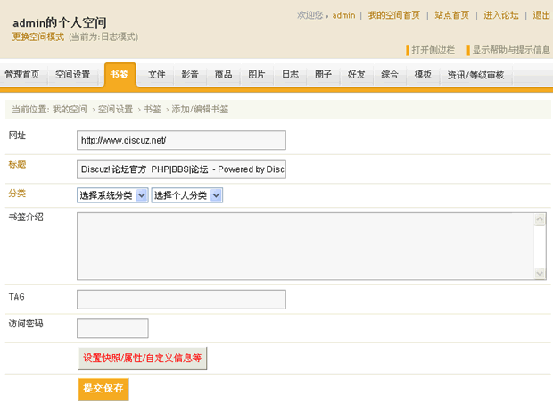Viewport: 553px width, 404px height.
Task: Open the 管理首页 tab
Action: click(x=22, y=75)
